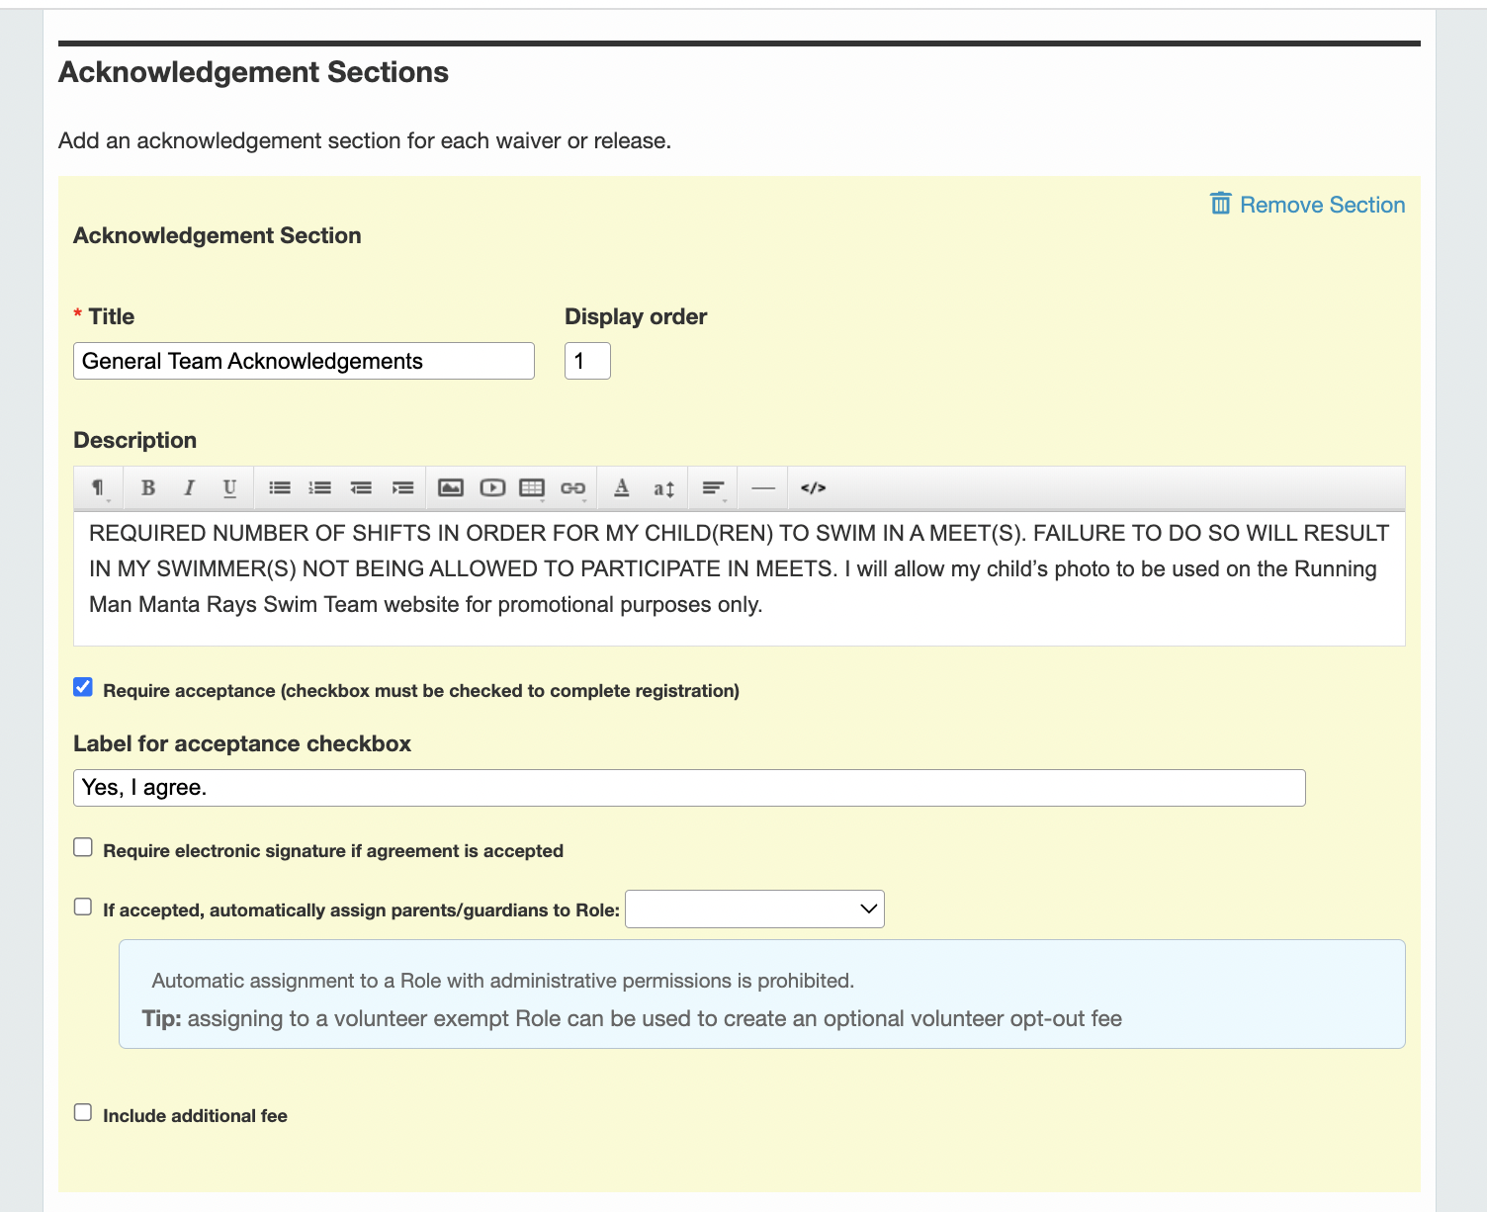The height and width of the screenshot is (1212, 1487).
Task: Toggle bold formatting in the description editor
Action: tap(148, 487)
